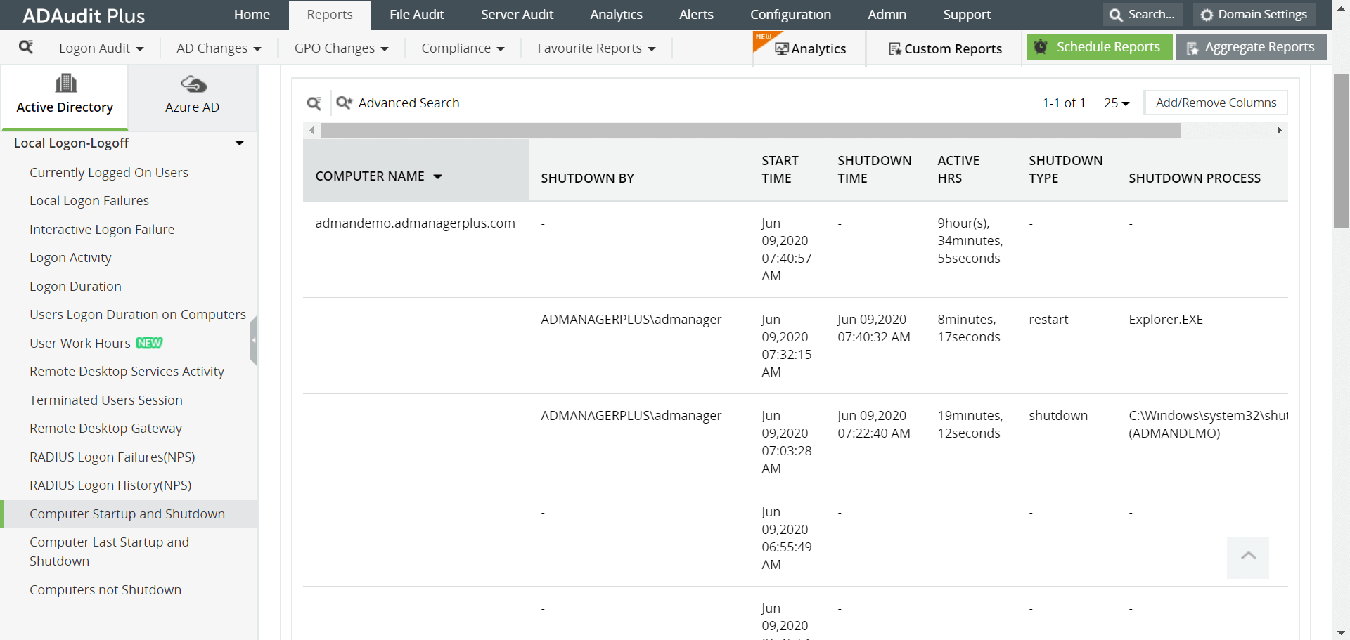Click the 'restart' shutdown type cell
Screen dimensions: 1350x640
pos(1048,320)
